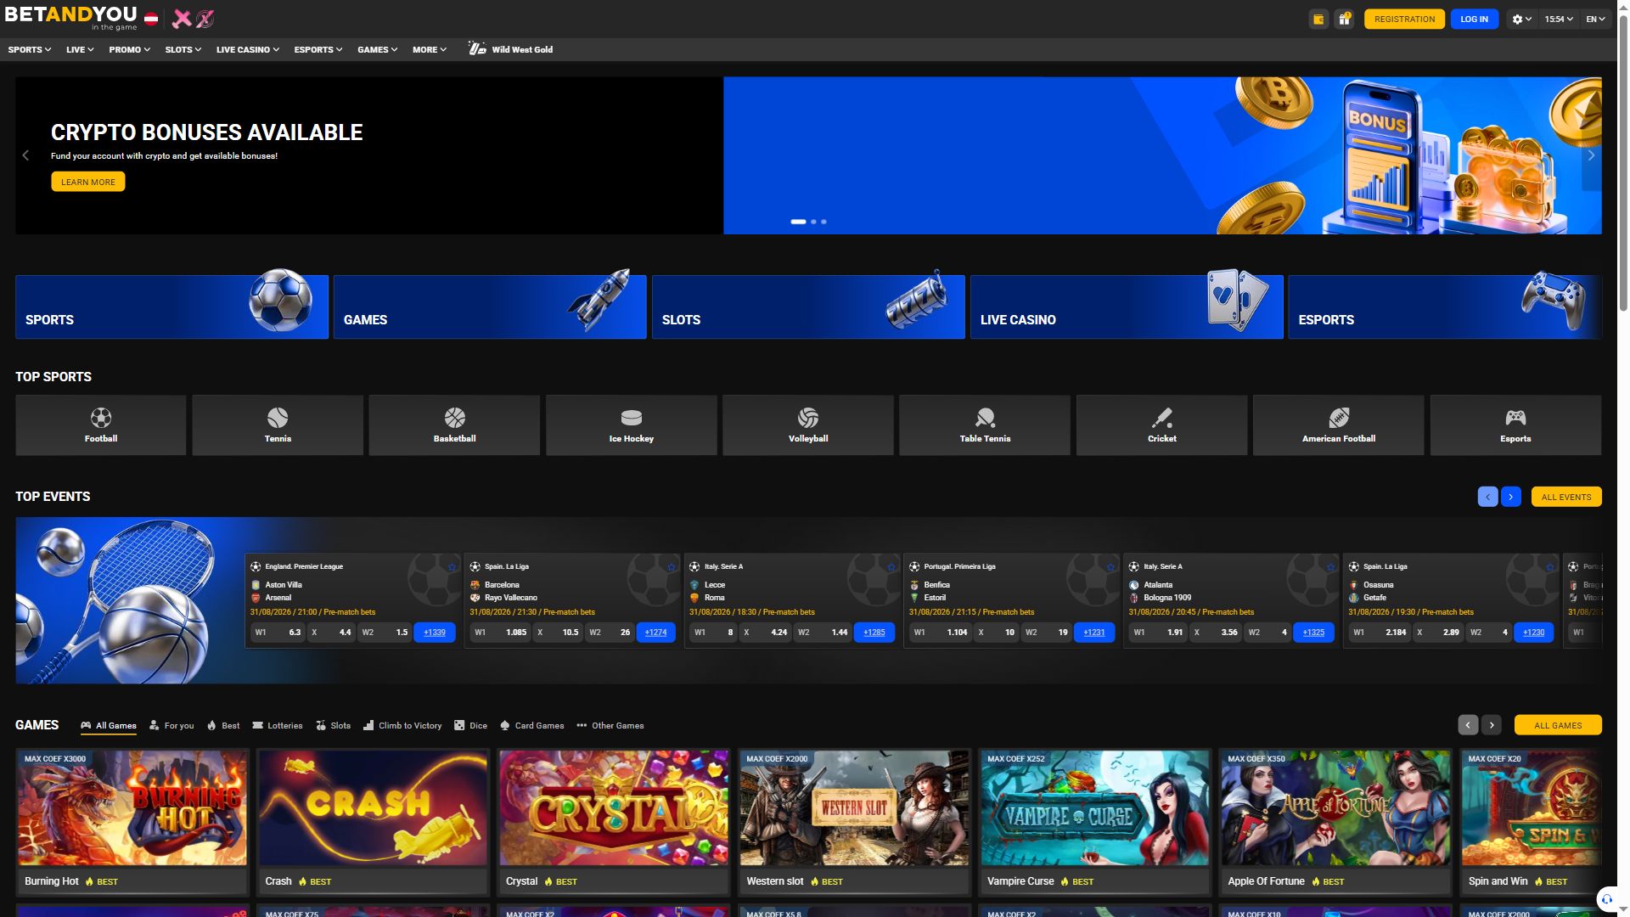Favorite the Benfica vs Estoril match
Screen dimensions: 1630x917
pos(1110,567)
